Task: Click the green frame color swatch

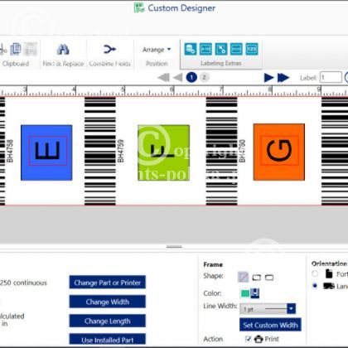Action: pos(245,293)
